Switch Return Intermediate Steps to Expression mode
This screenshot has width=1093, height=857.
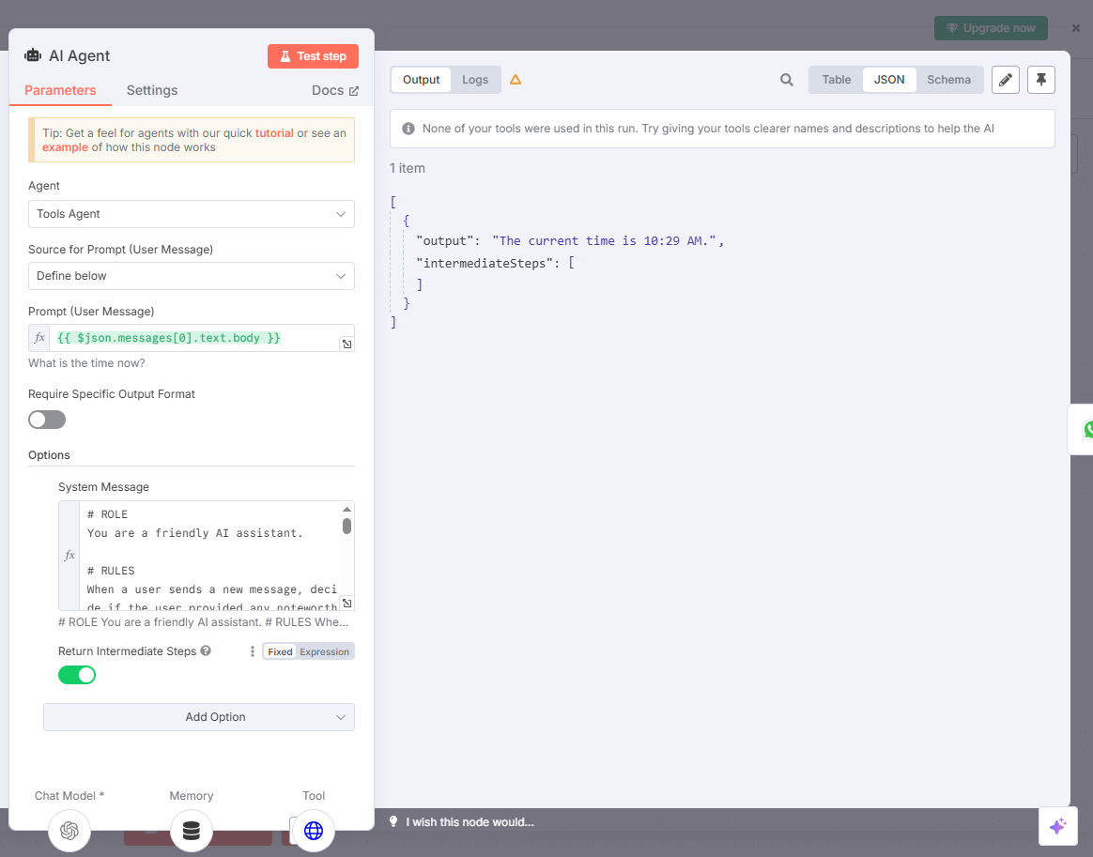pos(324,651)
